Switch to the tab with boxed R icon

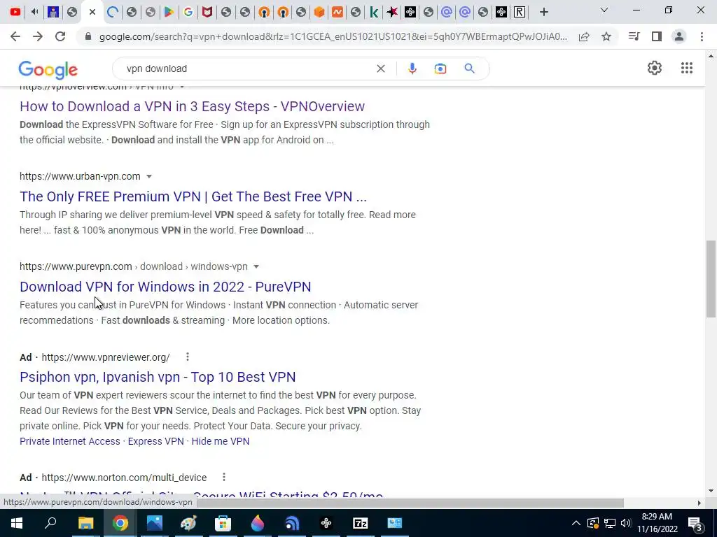(520, 12)
